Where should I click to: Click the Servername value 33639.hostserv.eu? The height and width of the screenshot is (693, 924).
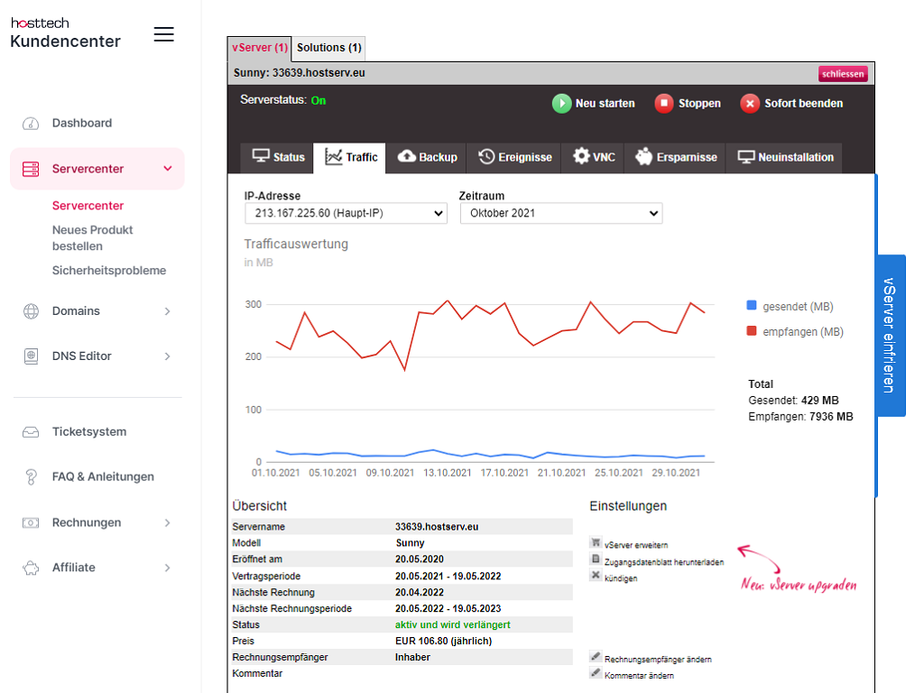tap(437, 527)
